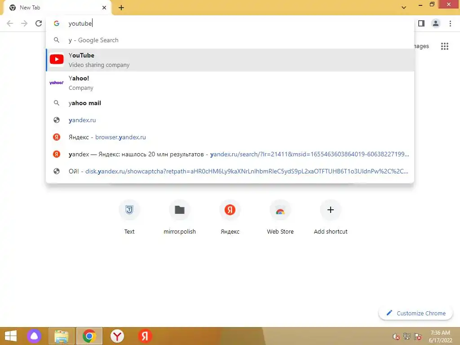Open disk.yandex.ru showcaptcha suggestion
Screen dimensions: 460x345
coord(230,171)
